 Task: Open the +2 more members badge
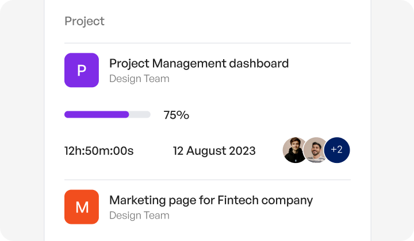pyautogui.click(x=337, y=150)
